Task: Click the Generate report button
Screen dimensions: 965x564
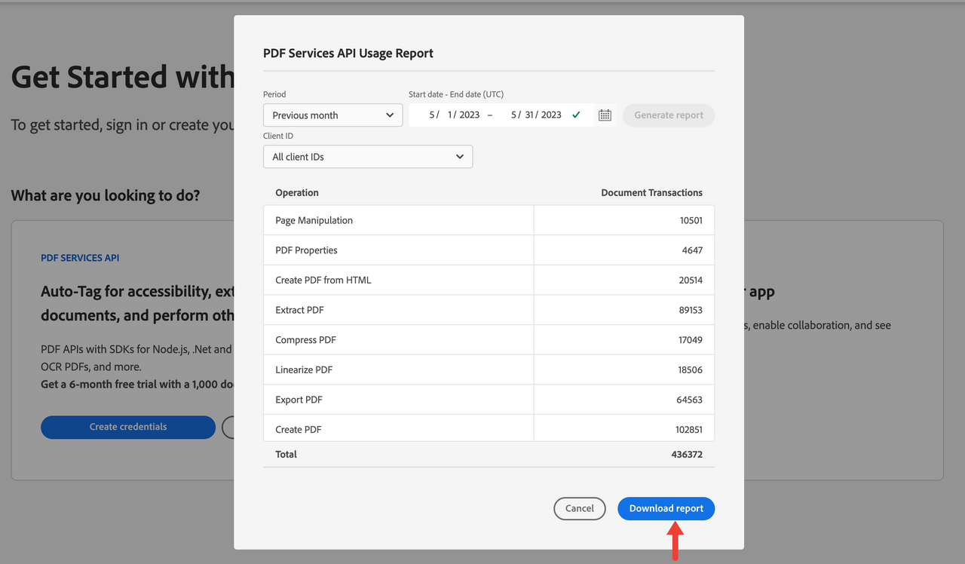Action: tap(669, 115)
